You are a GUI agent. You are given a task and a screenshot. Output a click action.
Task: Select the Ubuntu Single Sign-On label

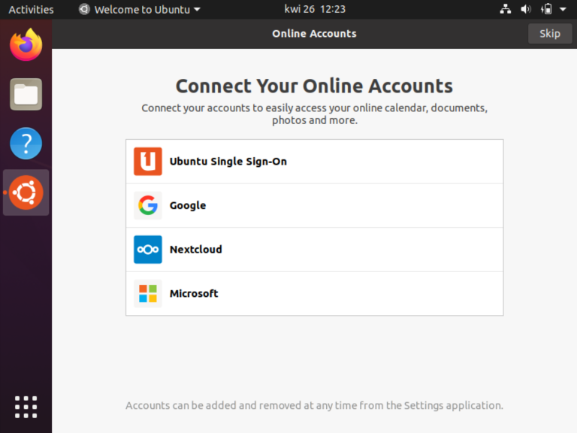click(228, 162)
